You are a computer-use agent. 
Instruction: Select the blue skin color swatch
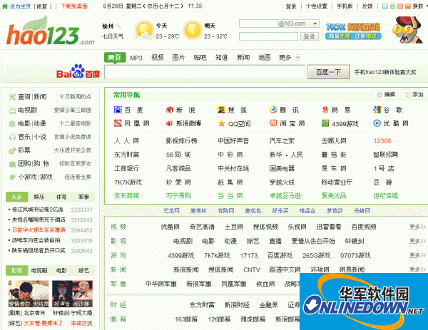pos(385,6)
